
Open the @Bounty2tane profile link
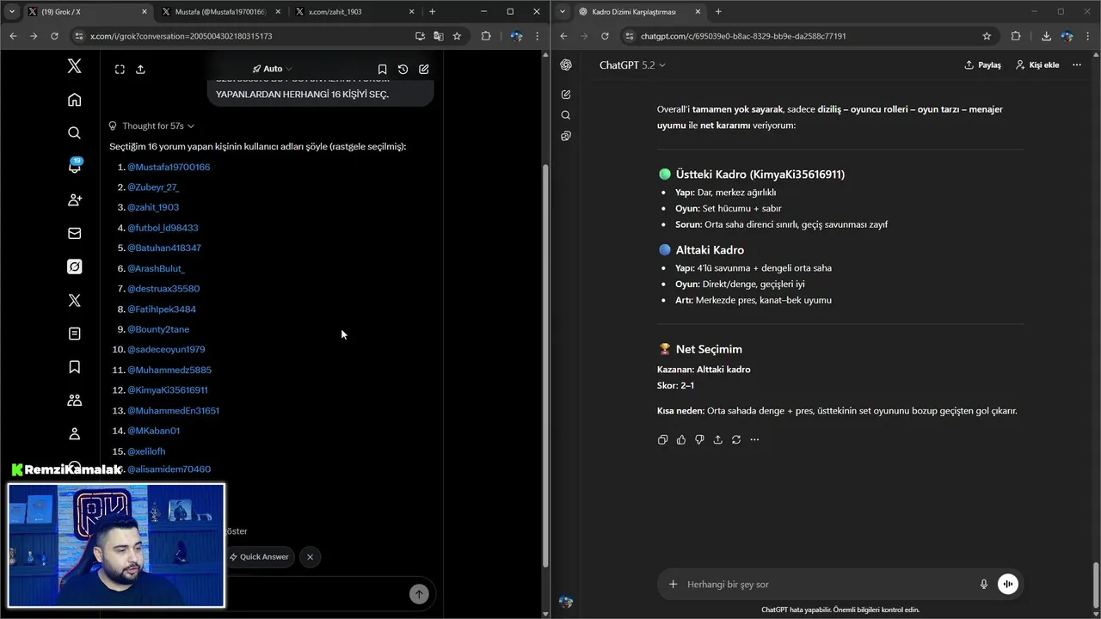[x=158, y=329]
